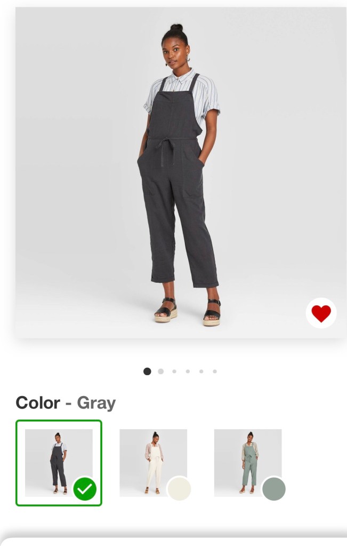Show the fourth image pagination dot
This screenshot has height=546, width=347.
point(188,371)
